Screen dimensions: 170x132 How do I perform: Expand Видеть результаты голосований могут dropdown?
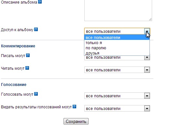tap(147, 108)
